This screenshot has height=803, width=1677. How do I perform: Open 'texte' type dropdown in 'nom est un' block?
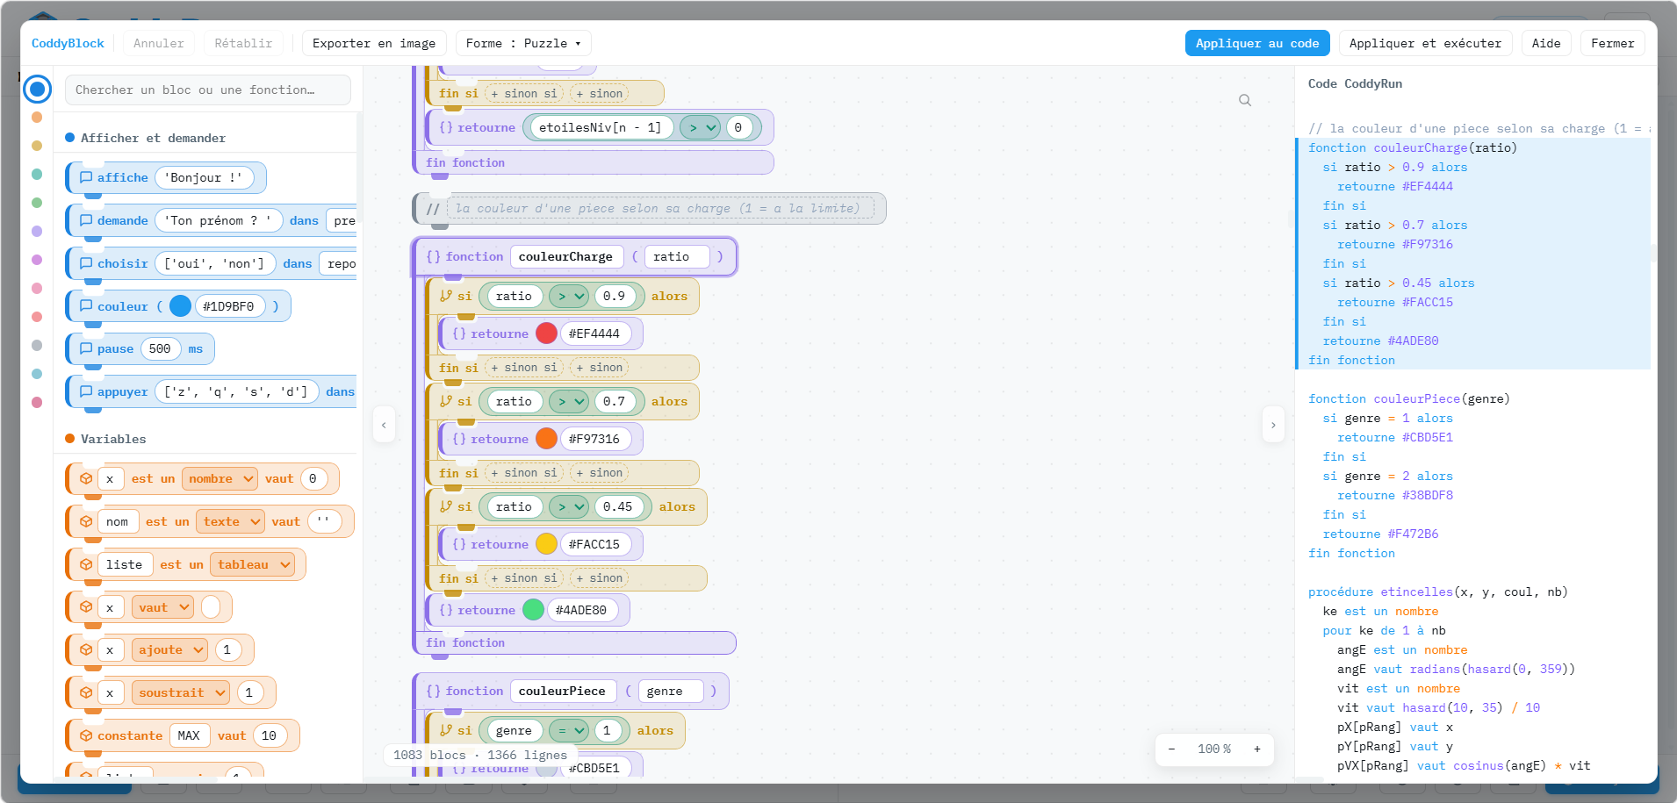[230, 521]
